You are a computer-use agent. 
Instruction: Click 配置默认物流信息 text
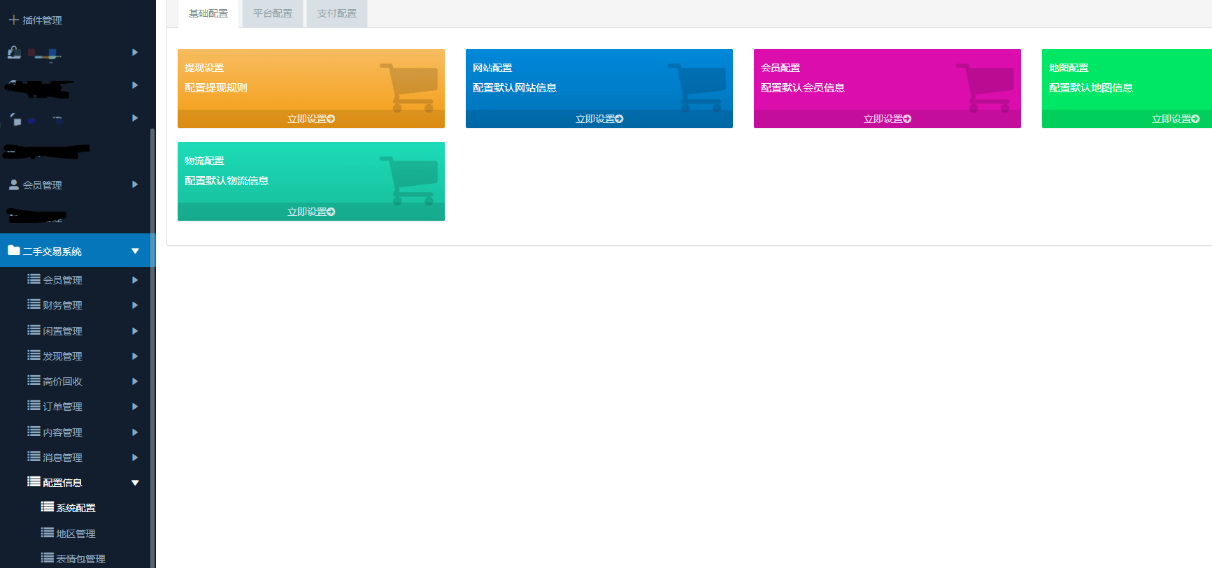click(227, 181)
